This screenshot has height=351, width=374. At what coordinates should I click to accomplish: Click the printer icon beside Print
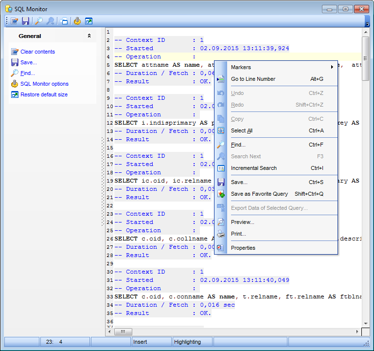tap(221, 234)
